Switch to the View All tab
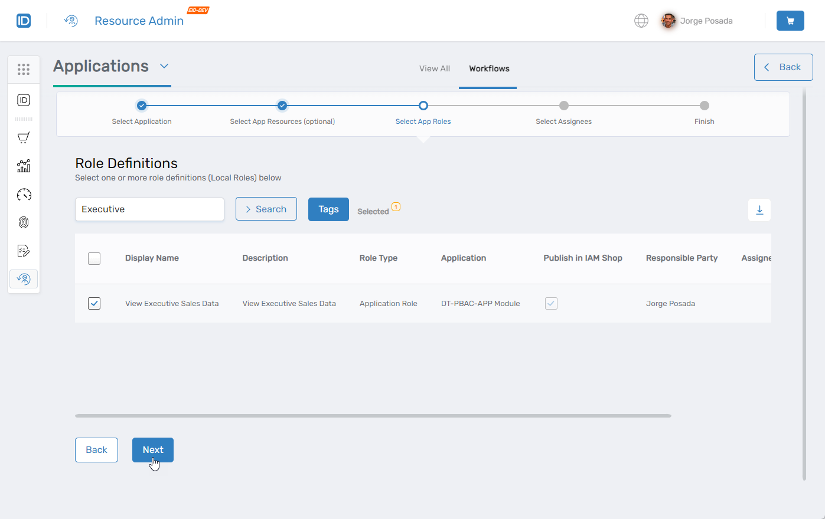This screenshot has height=519, width=825. pos(434,68)
